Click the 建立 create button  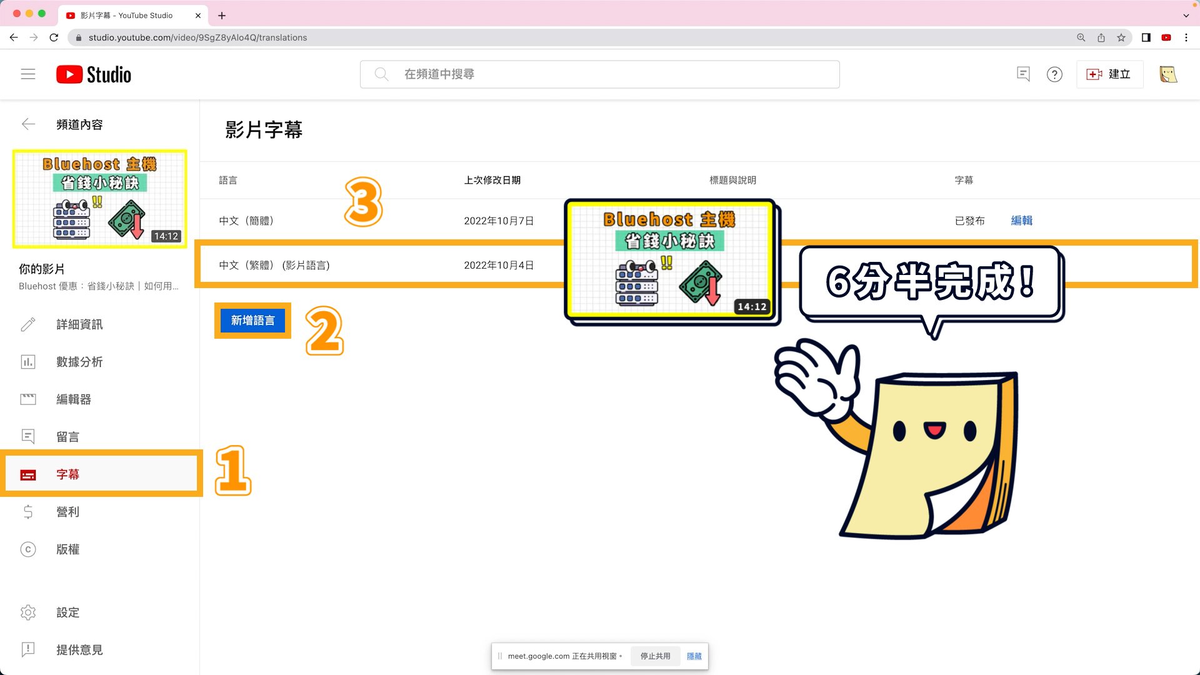point(1109,74)
